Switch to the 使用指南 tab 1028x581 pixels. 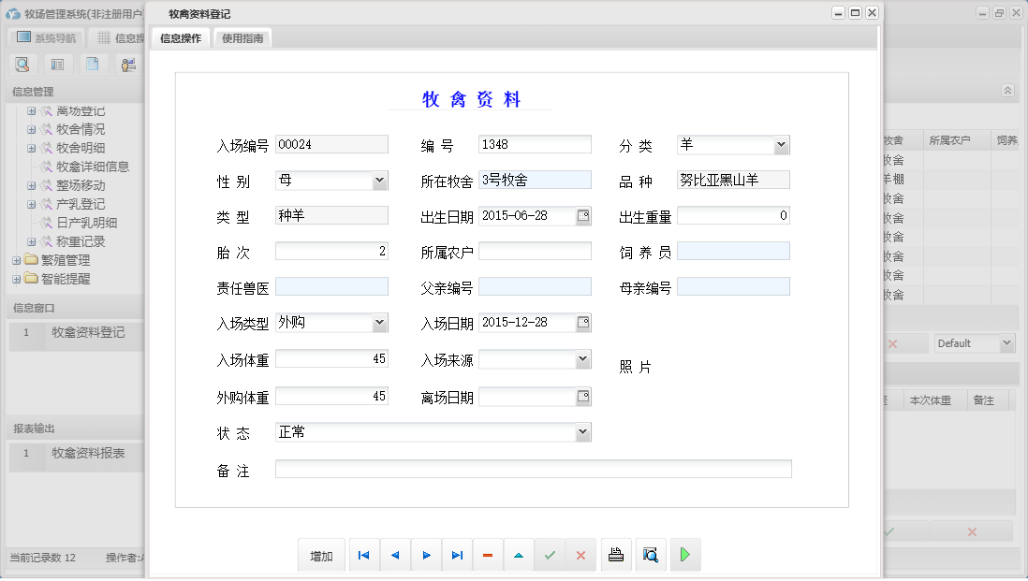coord(242,38)
